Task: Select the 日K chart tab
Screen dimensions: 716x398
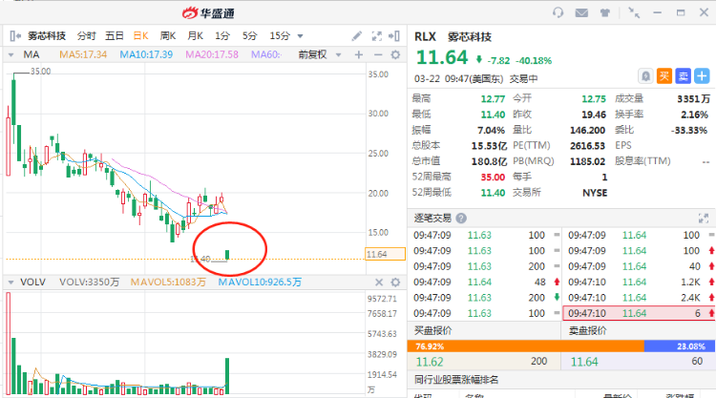Action: pos(140,35)
